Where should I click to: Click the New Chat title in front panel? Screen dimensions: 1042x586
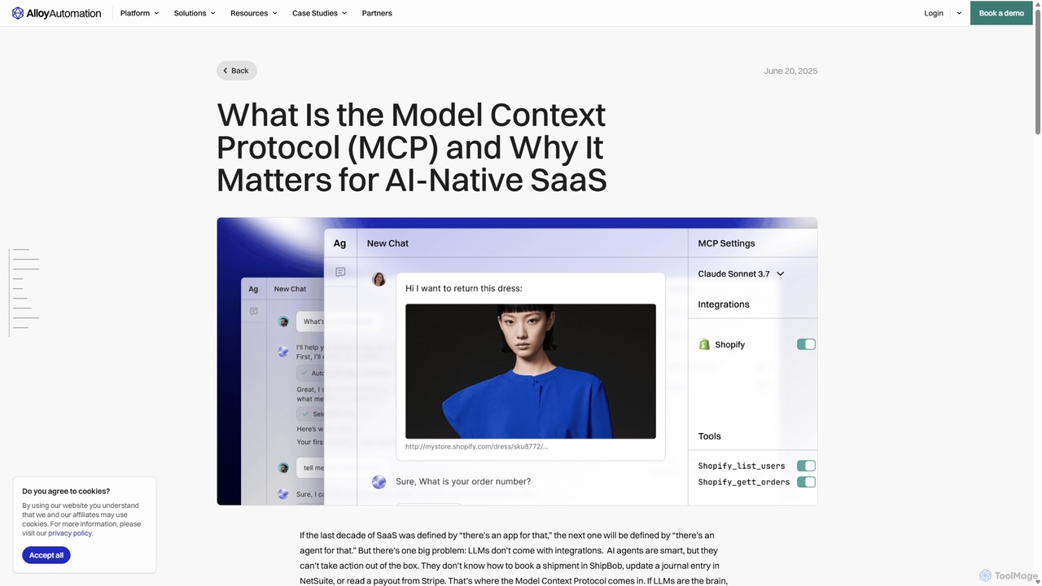[387, 243]
